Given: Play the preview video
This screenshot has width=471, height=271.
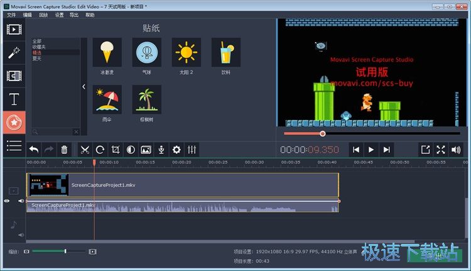Looking at the screenshot, I should point(371,150).
